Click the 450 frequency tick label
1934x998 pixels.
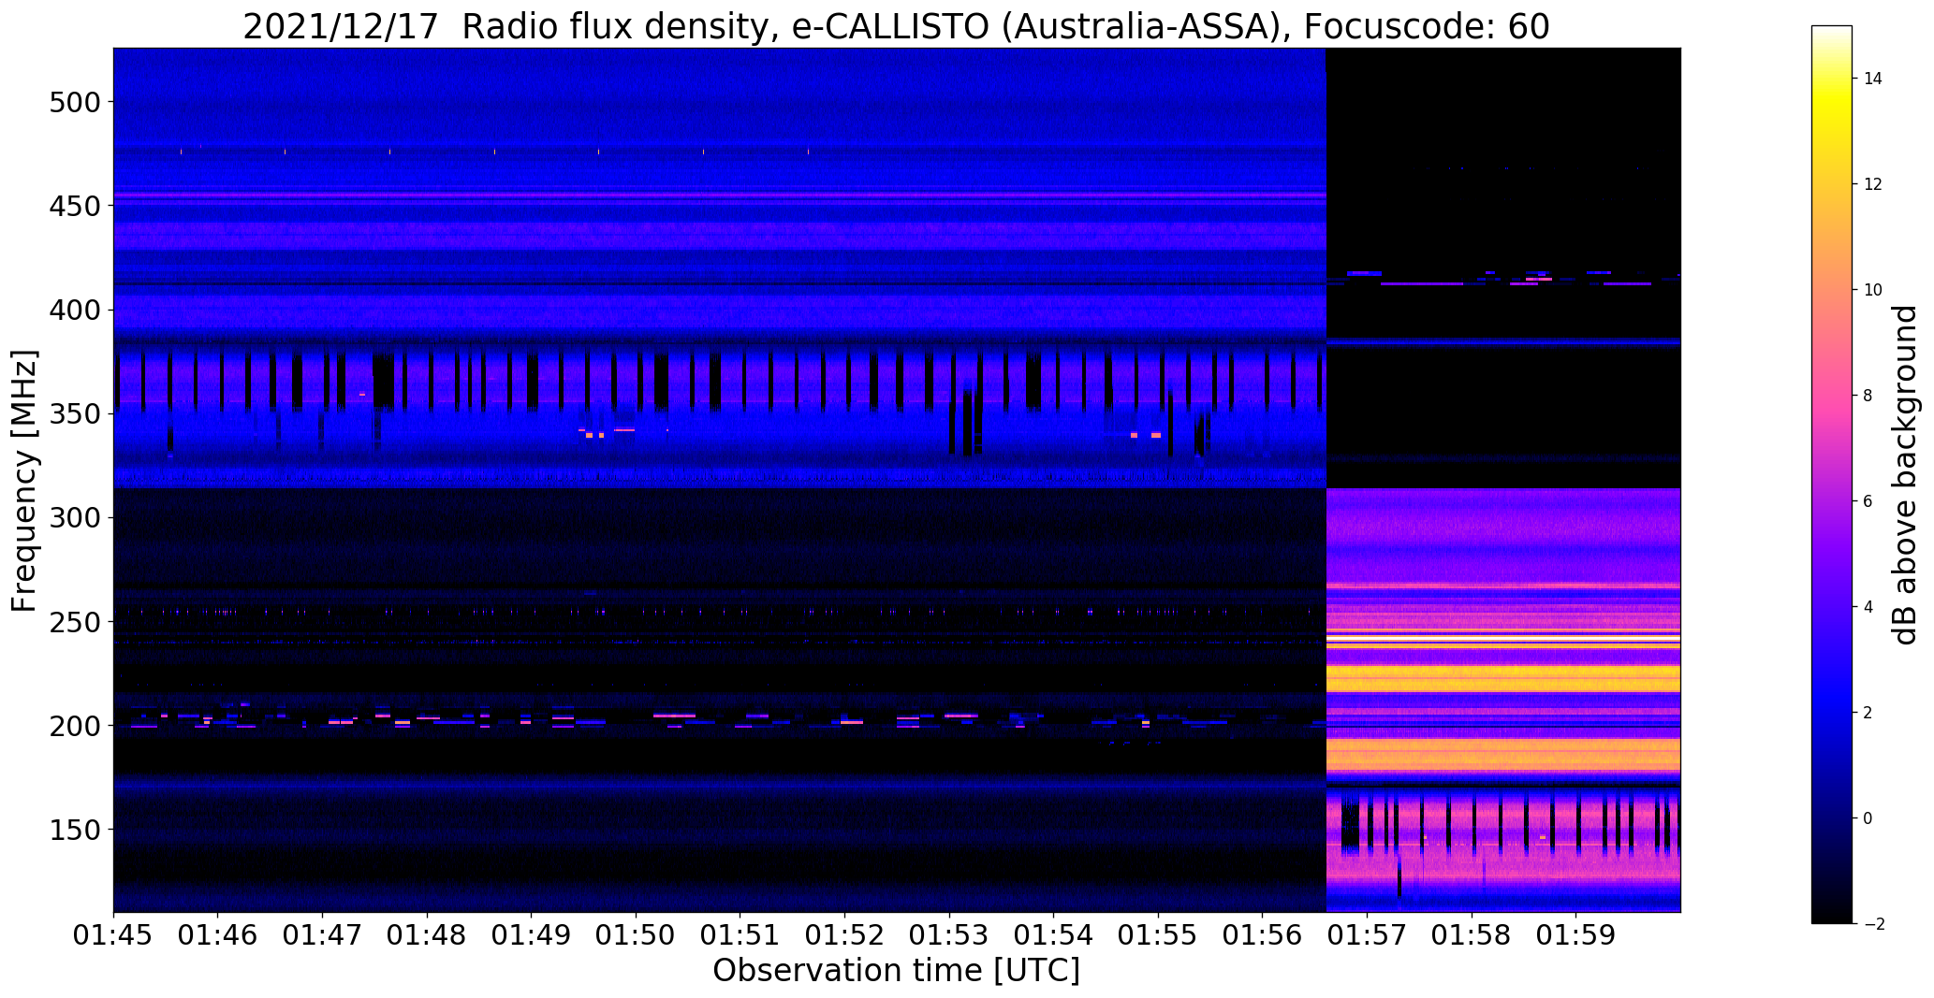tap(74, 205)
